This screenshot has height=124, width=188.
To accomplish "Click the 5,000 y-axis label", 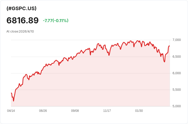I will [x=177, y=106].
